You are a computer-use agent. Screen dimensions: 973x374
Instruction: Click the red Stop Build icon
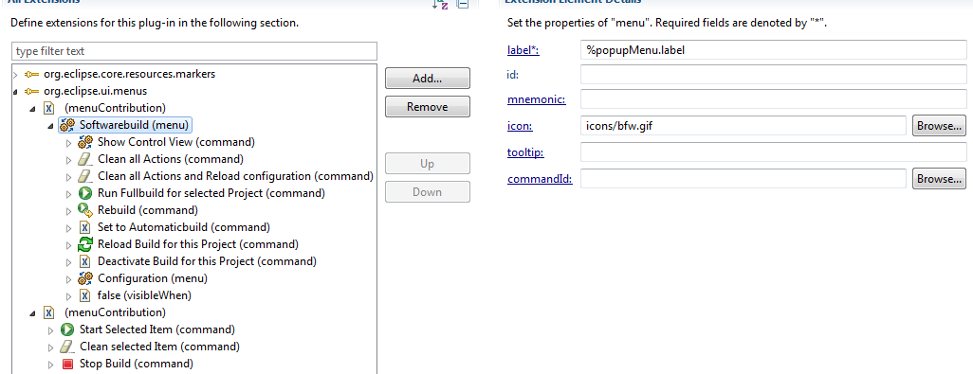tap(67, 364)
